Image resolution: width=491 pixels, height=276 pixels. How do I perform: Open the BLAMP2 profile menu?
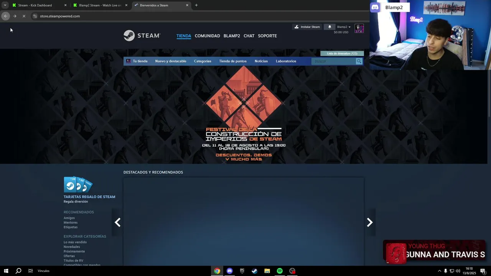[x=232, y=36]
